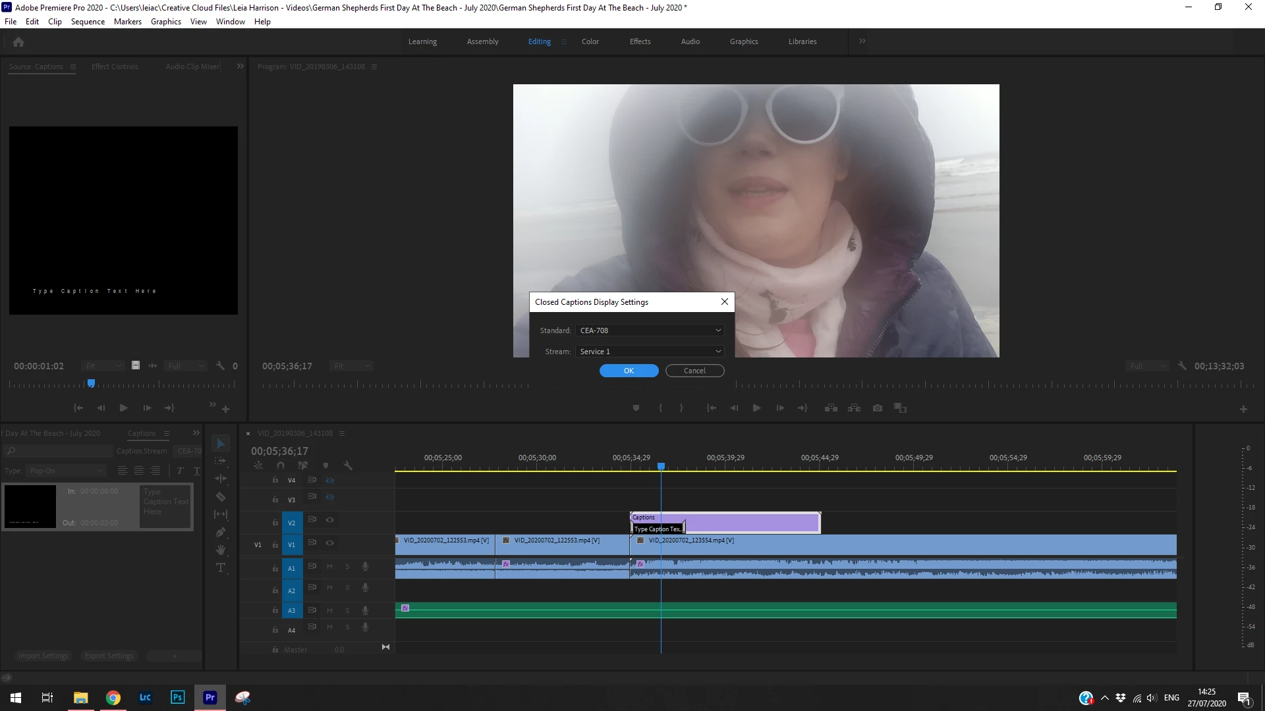Click the timeline playhead marker

point(661,466)
